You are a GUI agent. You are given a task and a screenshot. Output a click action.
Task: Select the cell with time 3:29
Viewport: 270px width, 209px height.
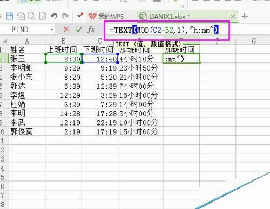[100, 95]
